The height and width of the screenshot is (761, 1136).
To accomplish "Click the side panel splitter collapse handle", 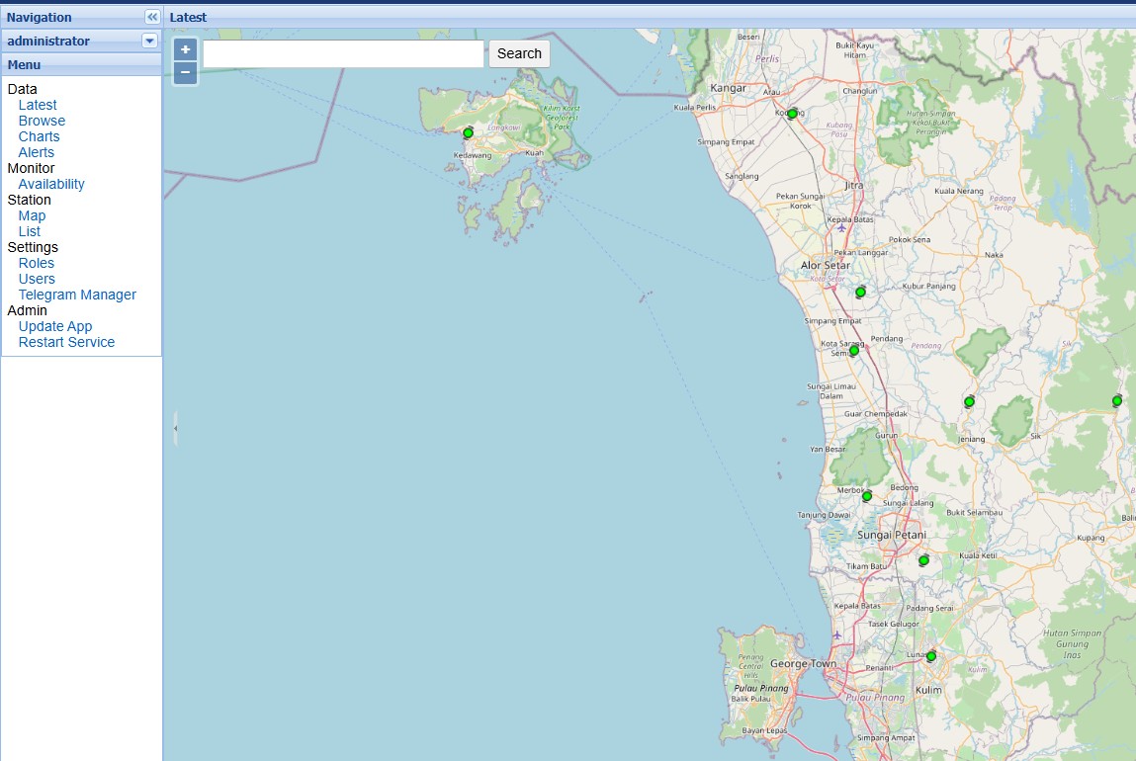I will (175, 428).
